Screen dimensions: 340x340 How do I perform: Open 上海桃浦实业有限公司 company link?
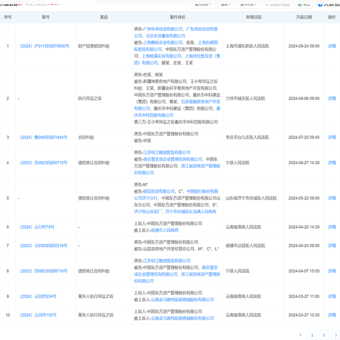(162, 56)
